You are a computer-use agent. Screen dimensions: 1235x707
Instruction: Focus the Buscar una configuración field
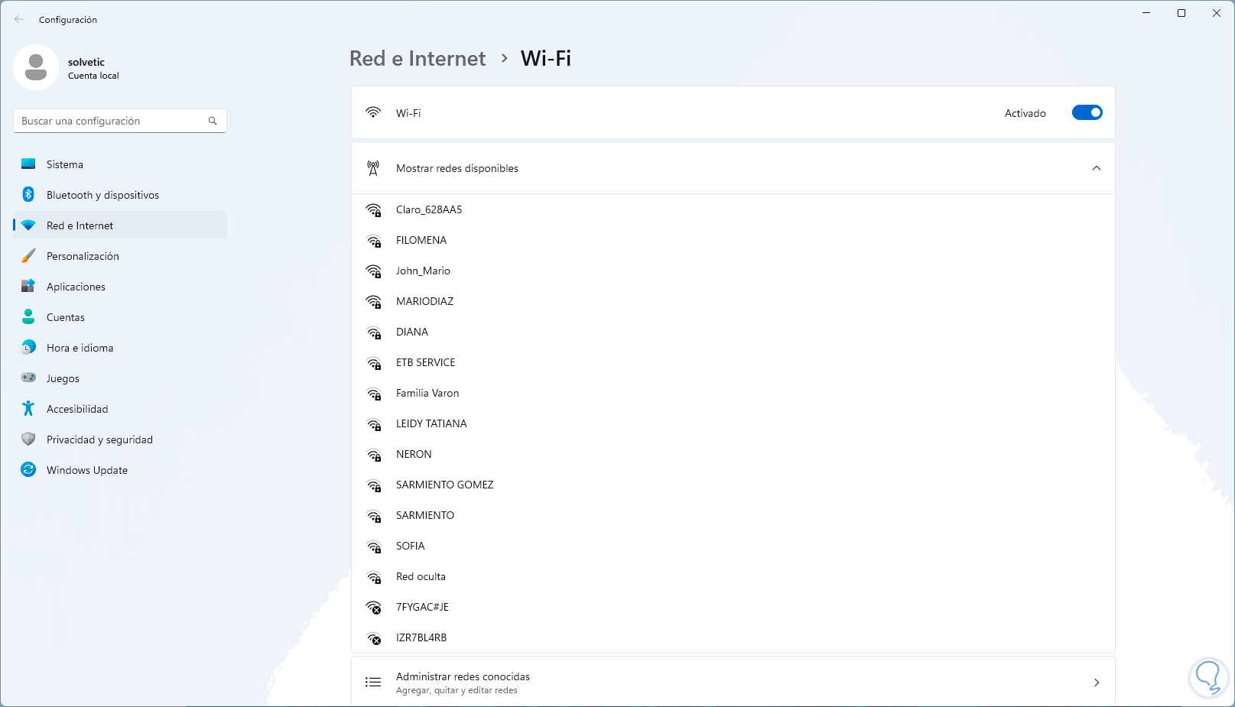(x=111, y=121)
